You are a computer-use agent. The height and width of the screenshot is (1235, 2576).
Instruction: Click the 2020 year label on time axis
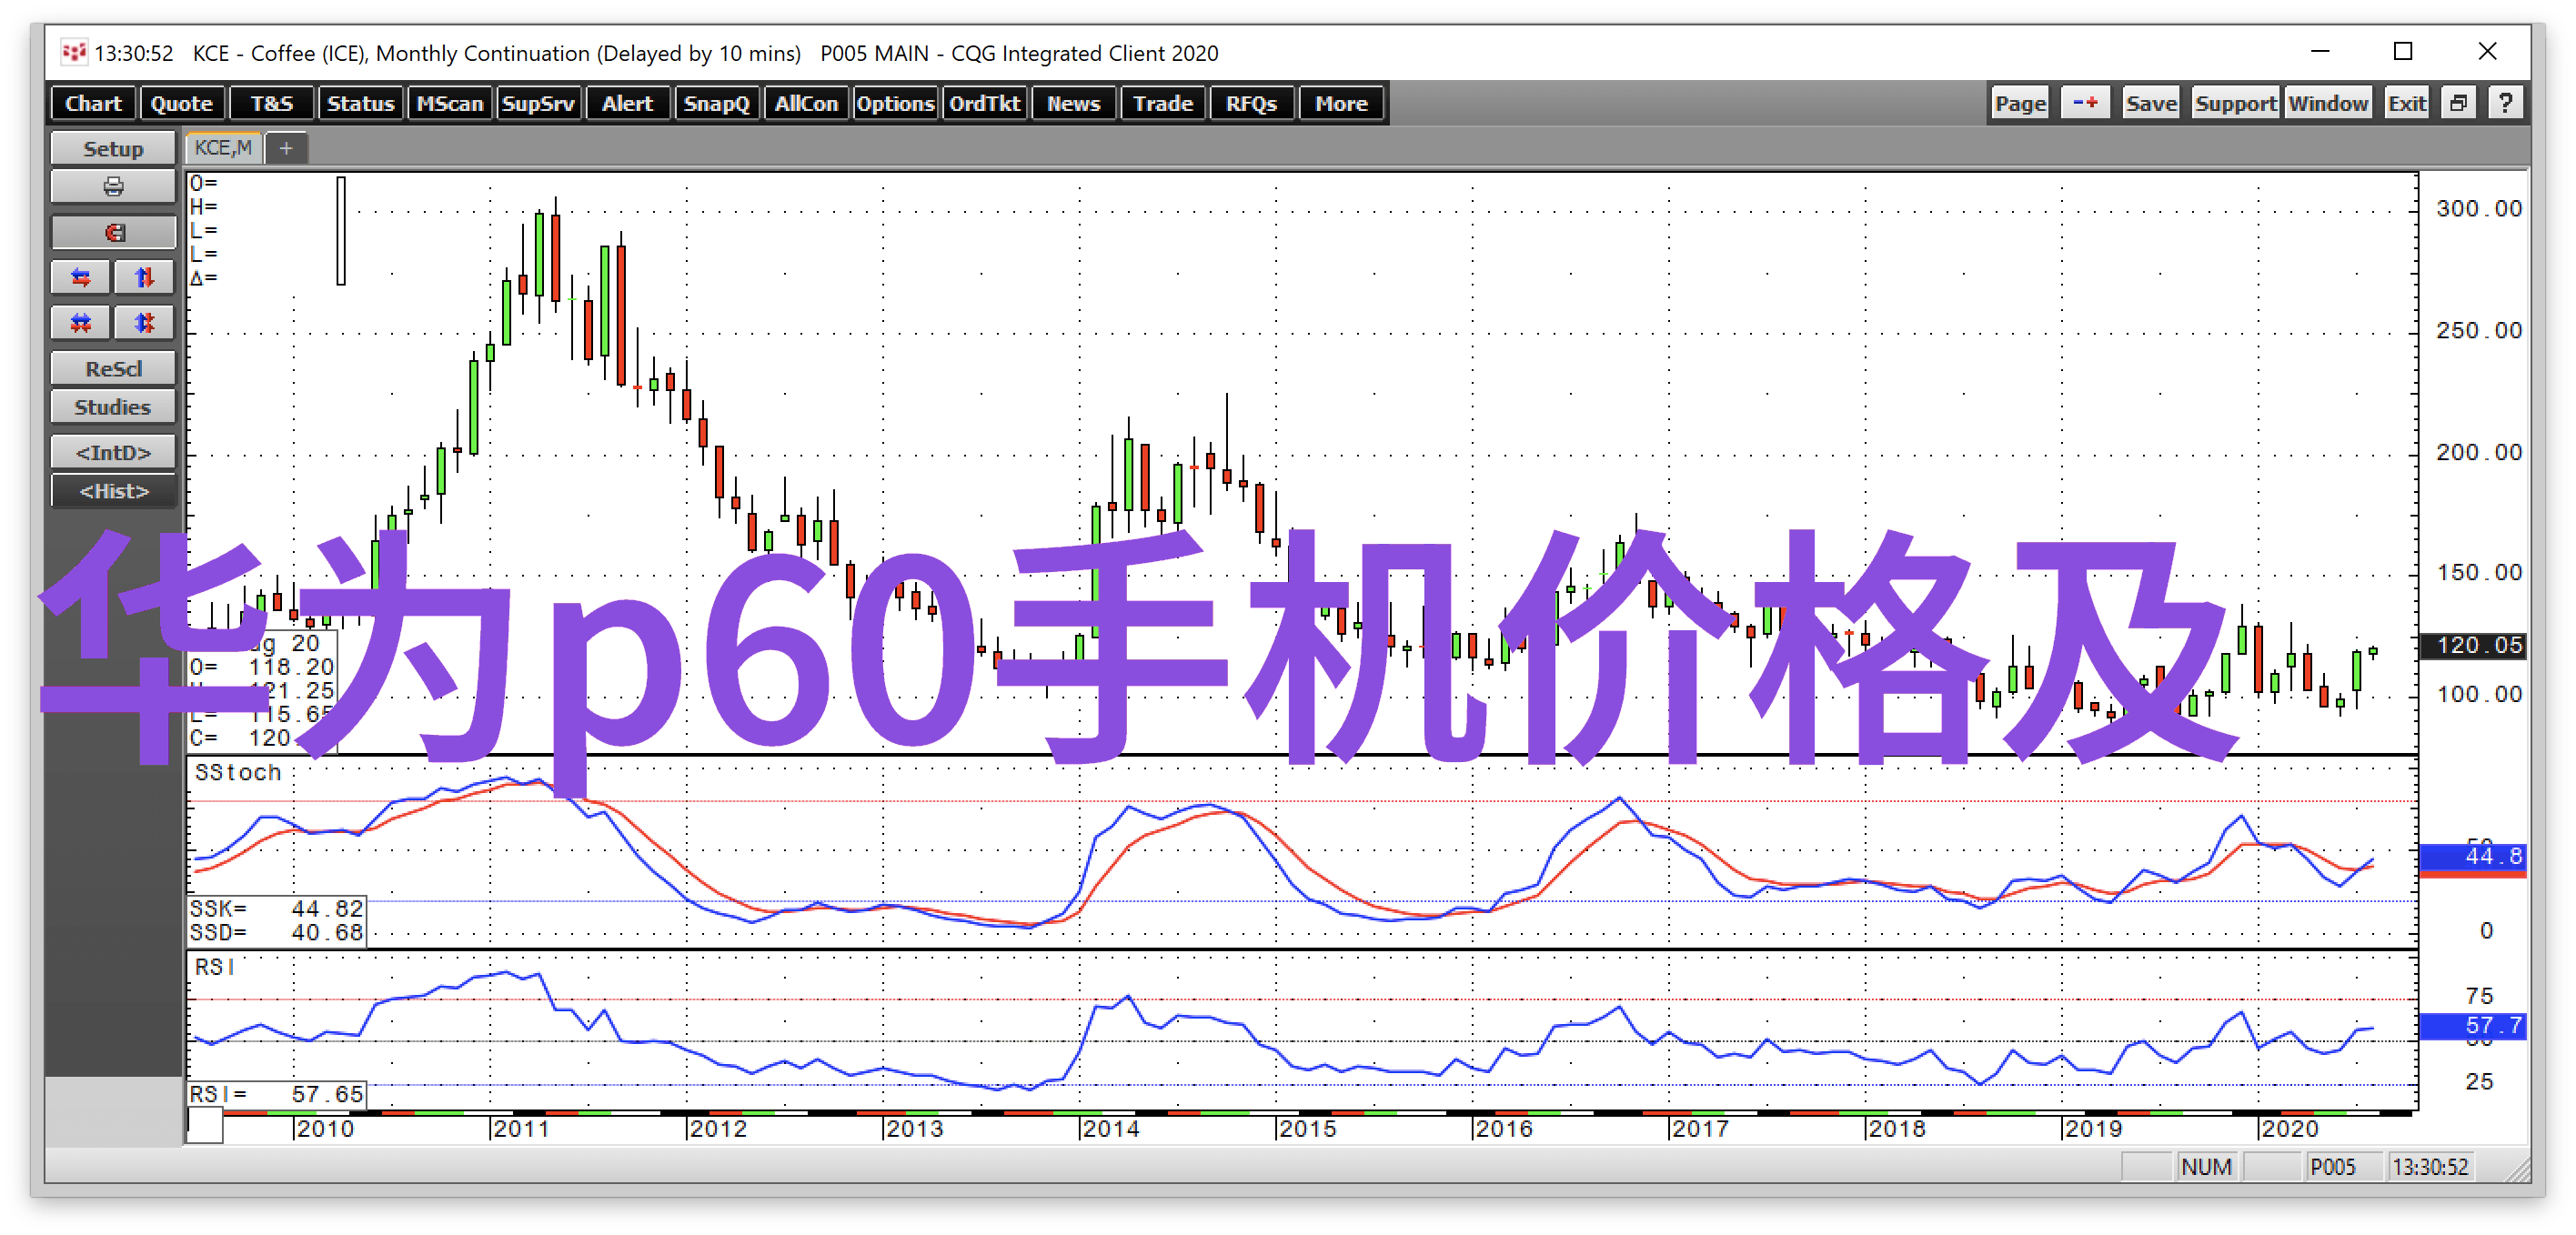pyautogui.click(x=2290, y=1128)
